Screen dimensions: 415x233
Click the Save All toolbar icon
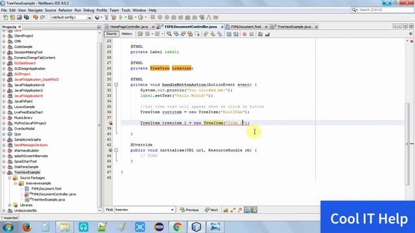click(27, 17)
